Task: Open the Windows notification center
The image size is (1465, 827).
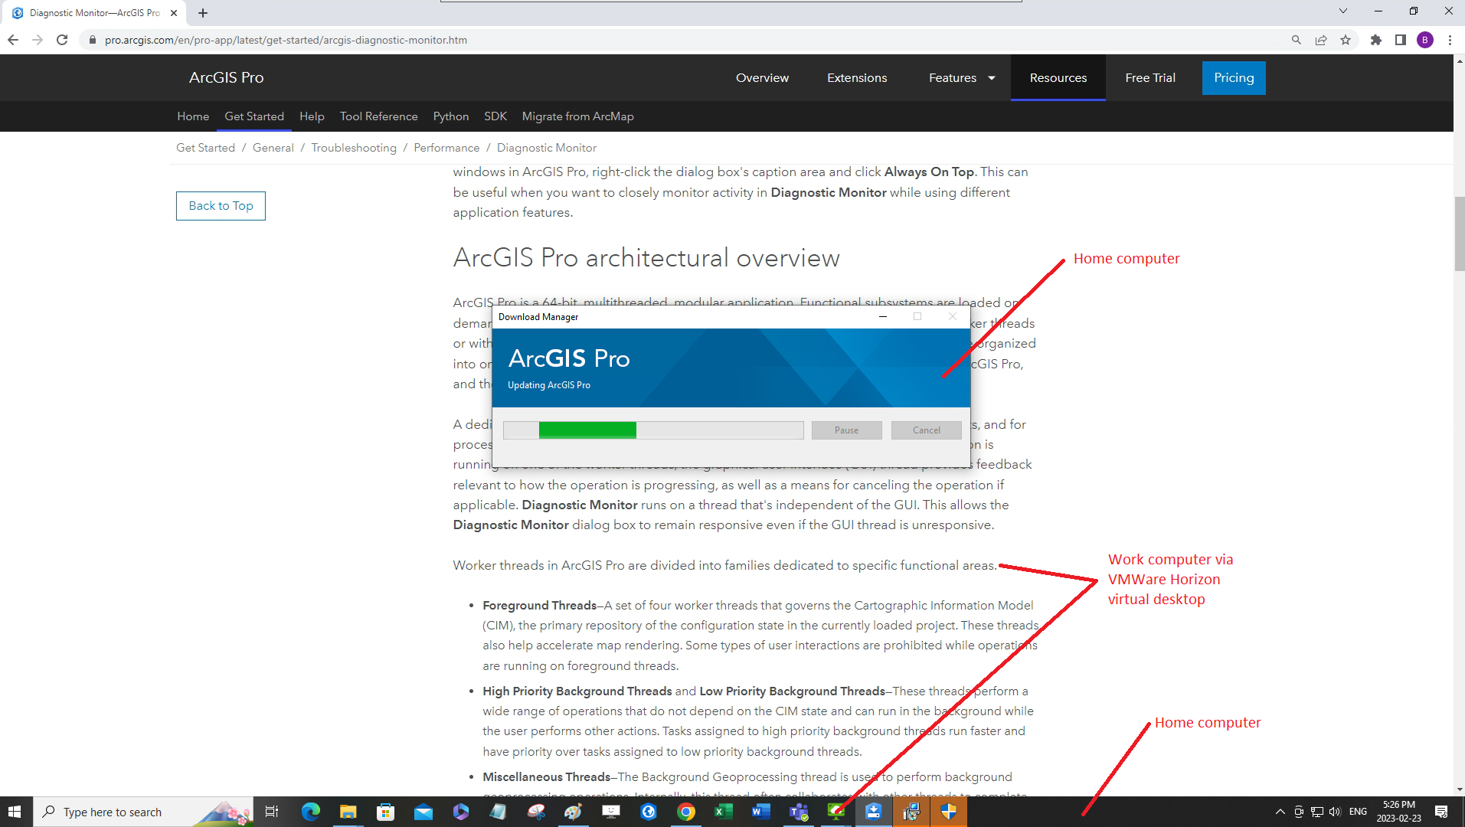Action: pyautogui.click(x=1441, y=812)
